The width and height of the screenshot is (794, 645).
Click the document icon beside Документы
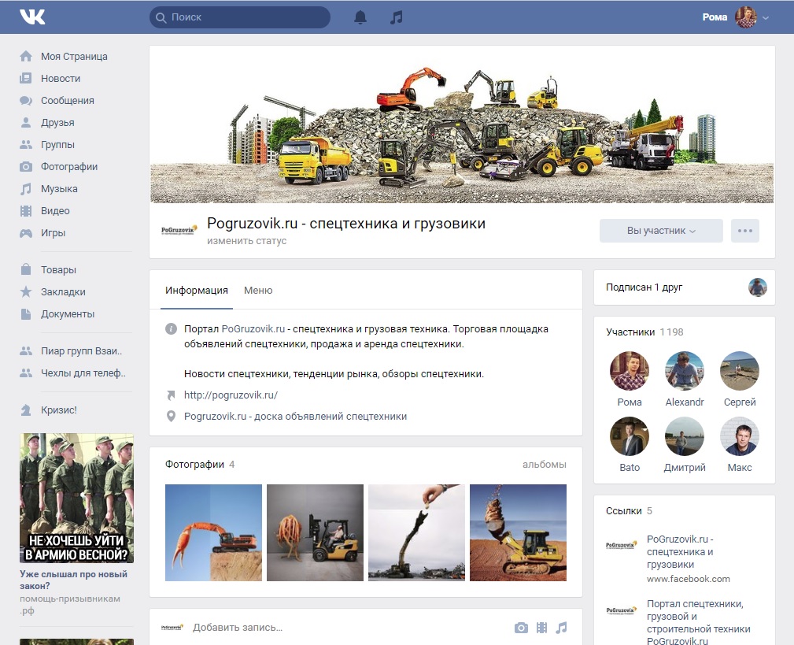[26, 313]
